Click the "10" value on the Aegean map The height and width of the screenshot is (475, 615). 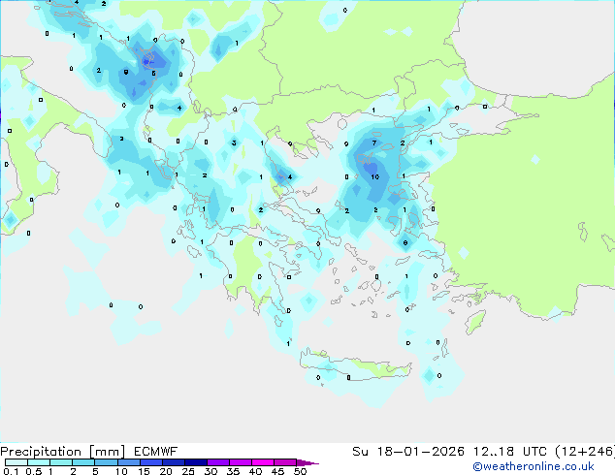375,176
